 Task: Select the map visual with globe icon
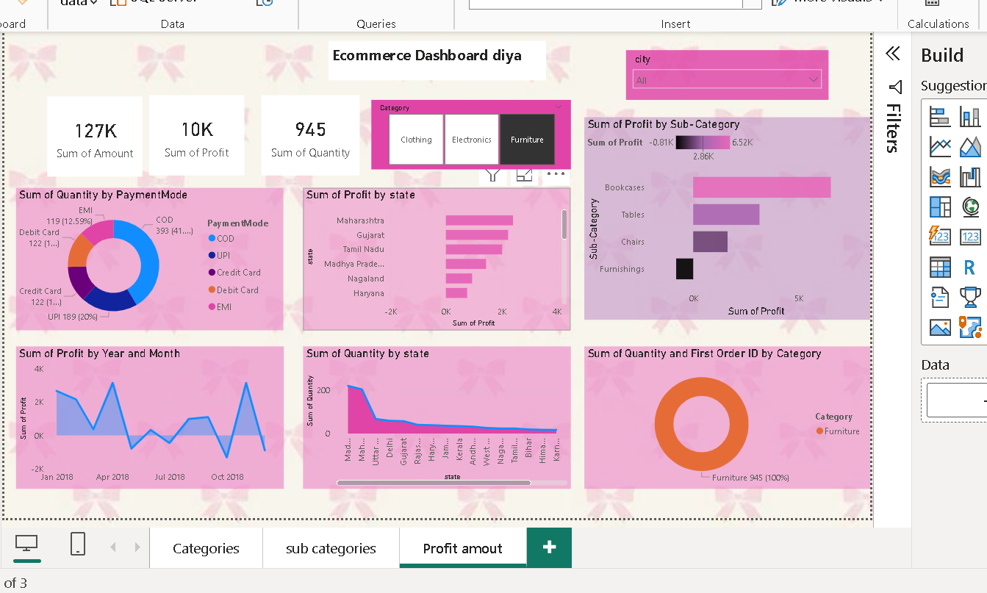click(971, 206)
